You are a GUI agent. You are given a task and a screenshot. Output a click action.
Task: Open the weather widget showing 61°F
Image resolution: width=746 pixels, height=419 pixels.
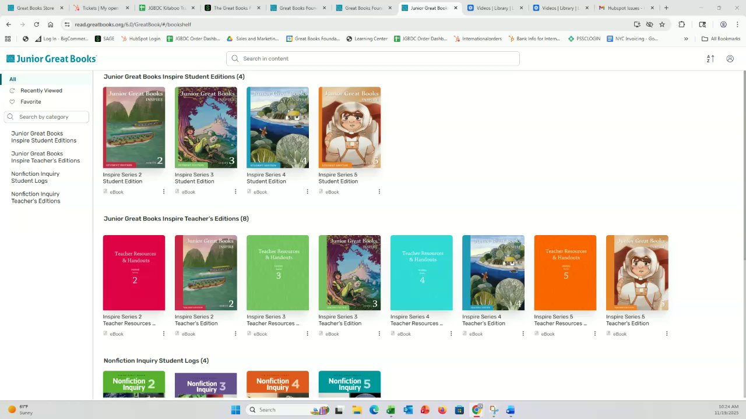tap(20, 410)
